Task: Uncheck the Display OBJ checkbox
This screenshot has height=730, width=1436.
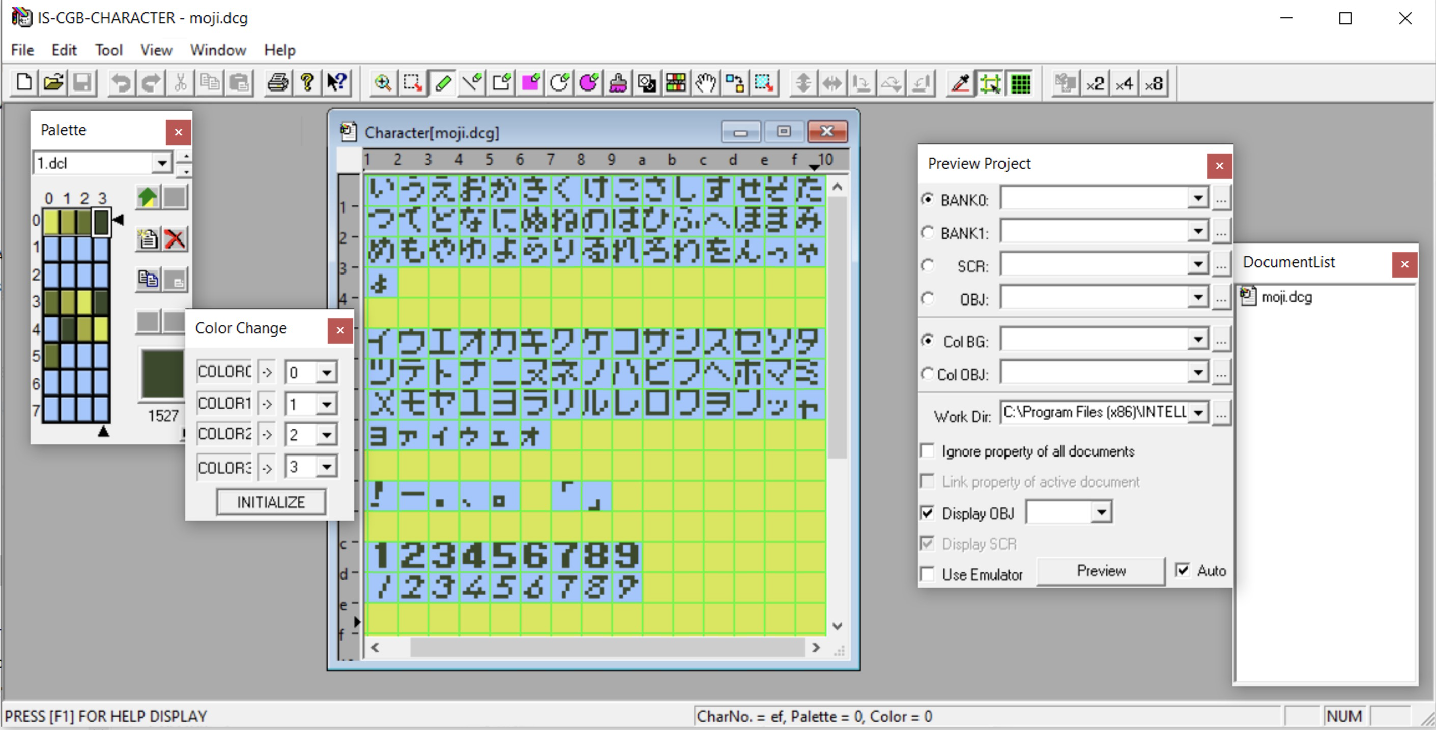Action: pyautogui.click(x=928, y=513)
